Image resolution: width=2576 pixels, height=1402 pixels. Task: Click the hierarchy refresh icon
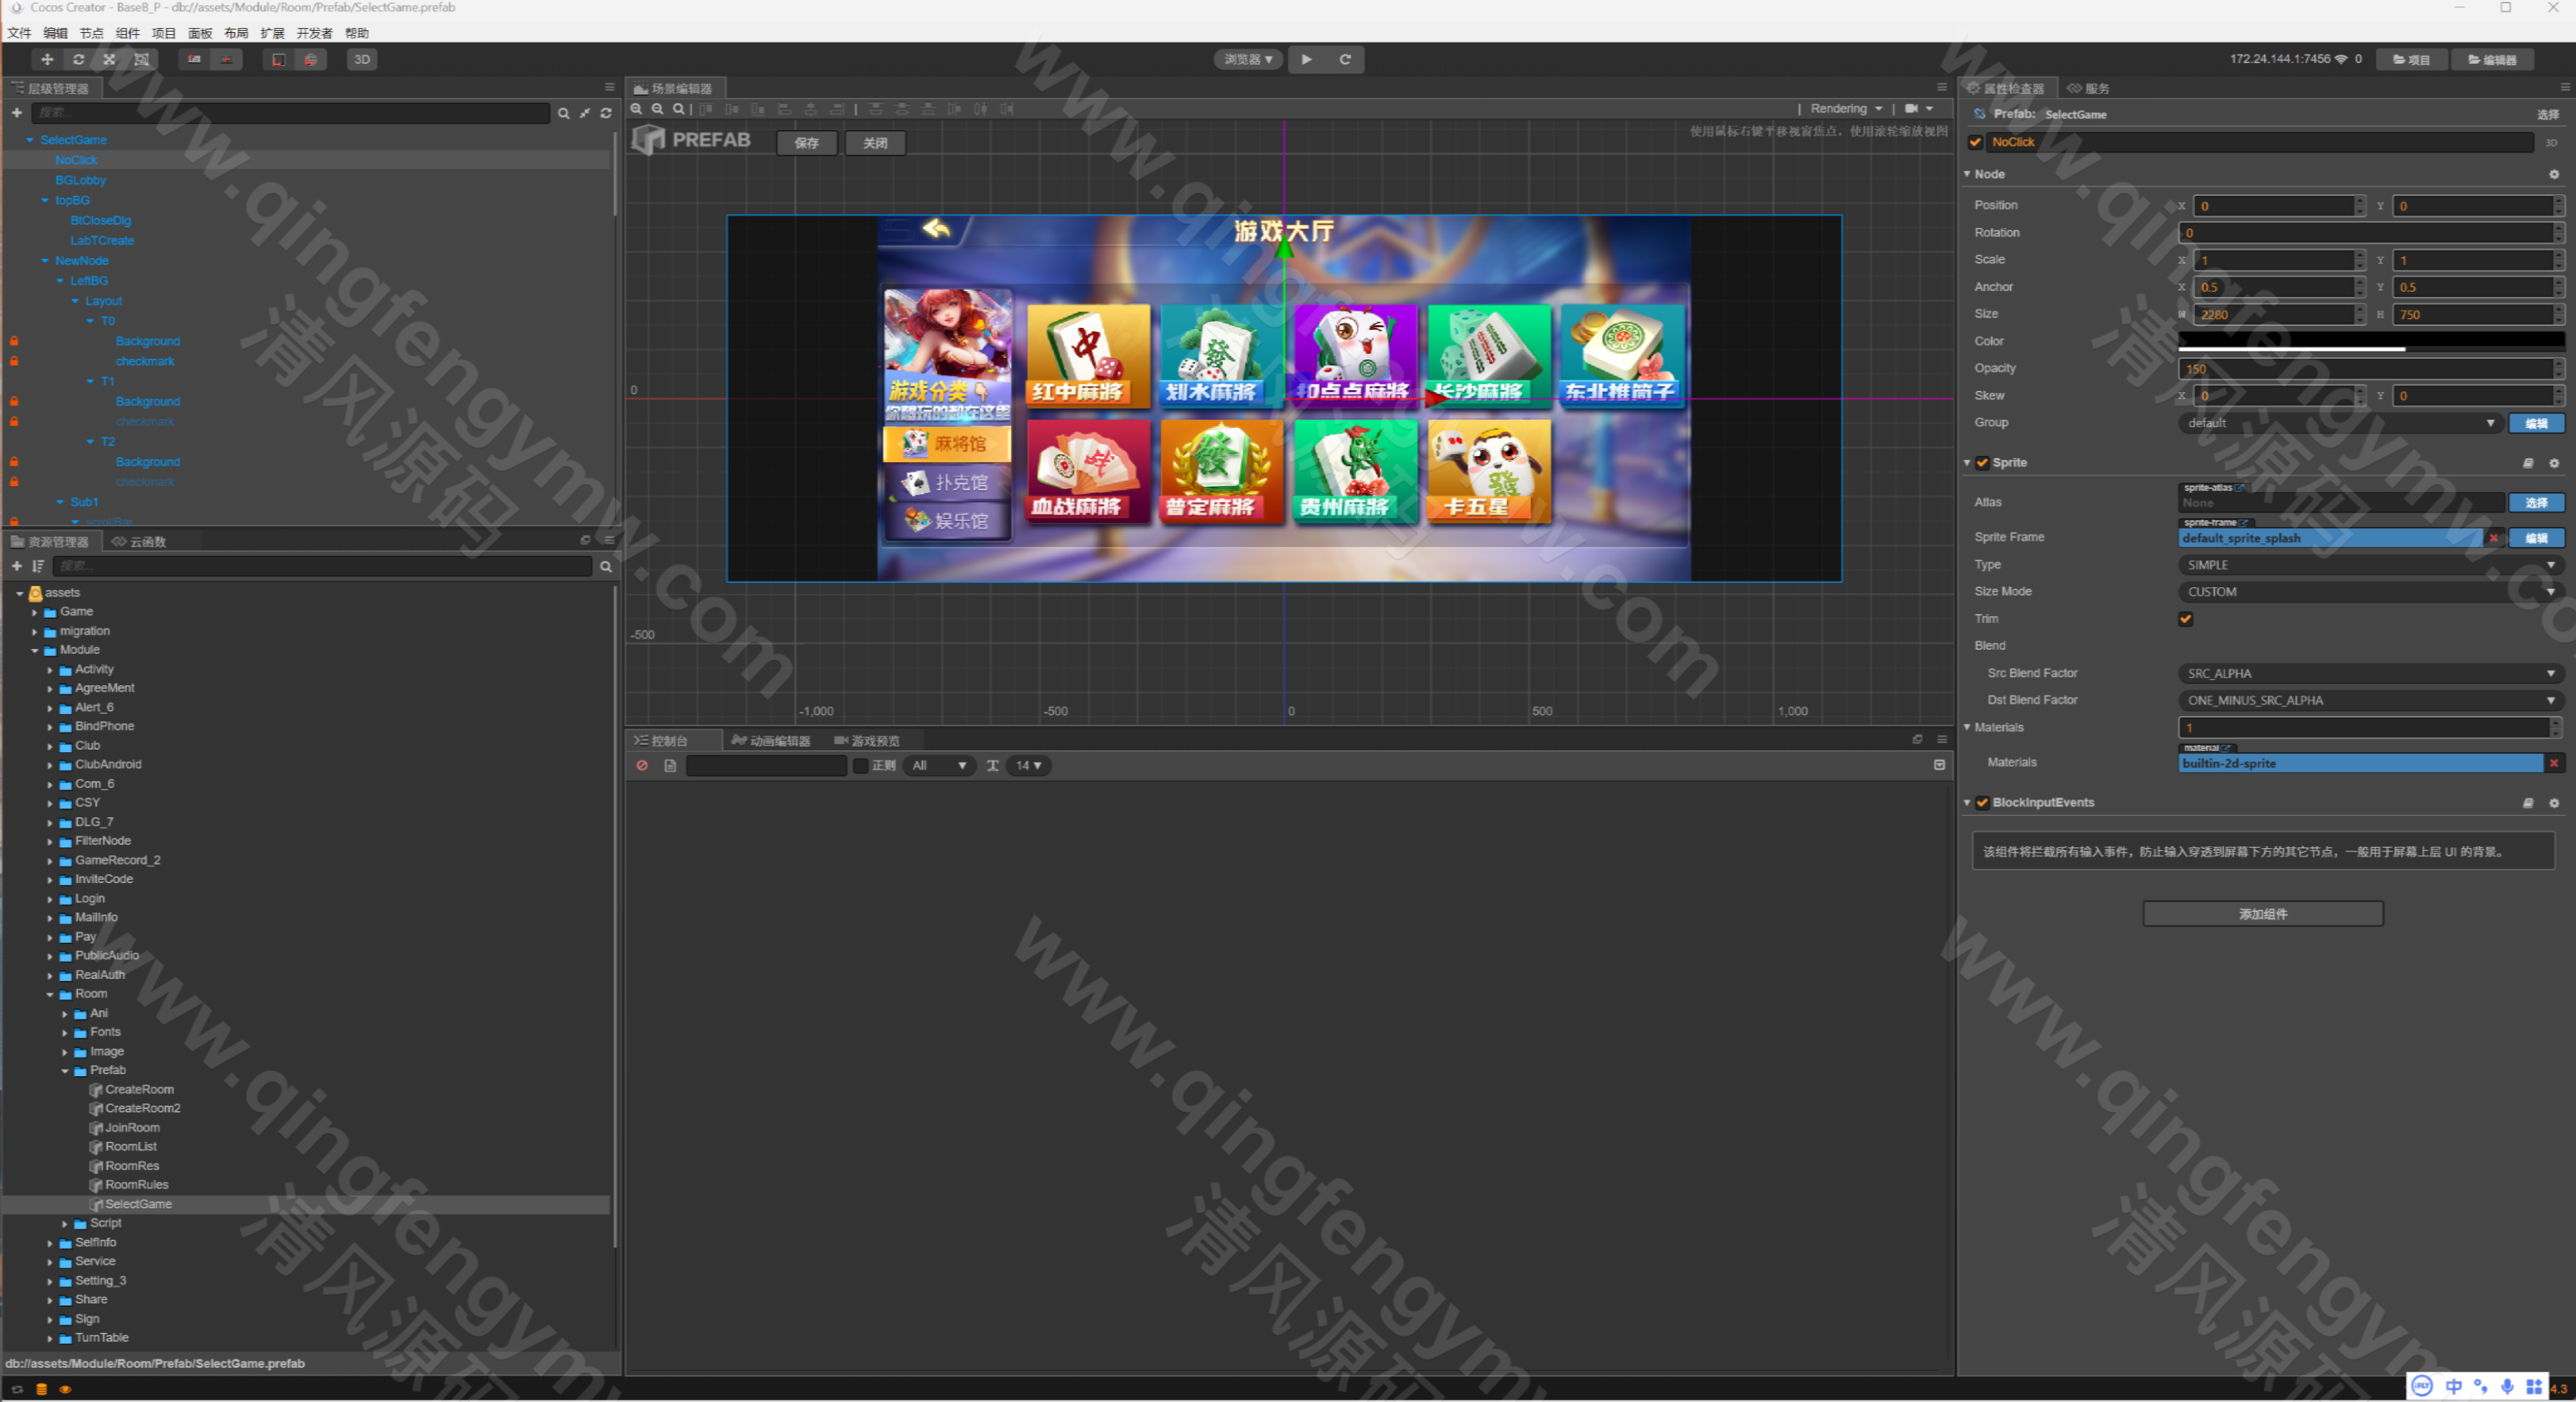click(x=605, y=114)
